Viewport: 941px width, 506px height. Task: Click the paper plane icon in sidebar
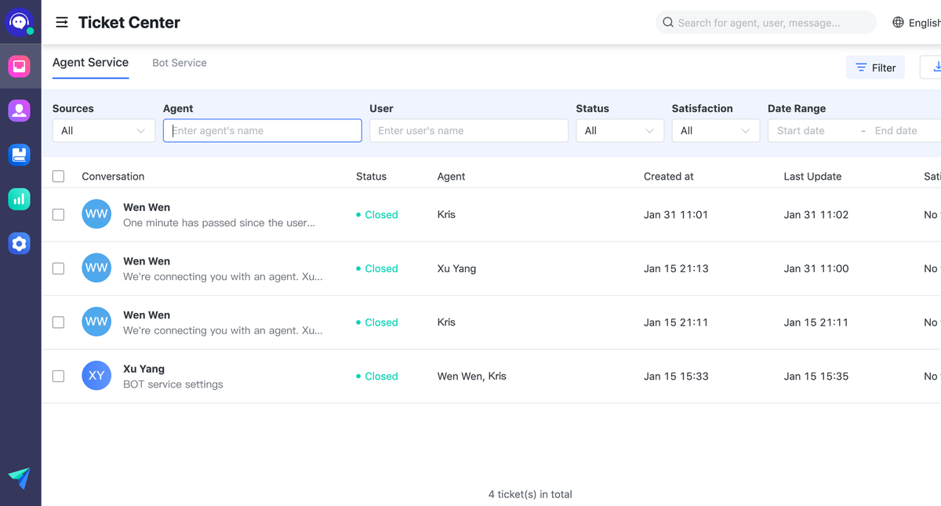tap(20, 478)
